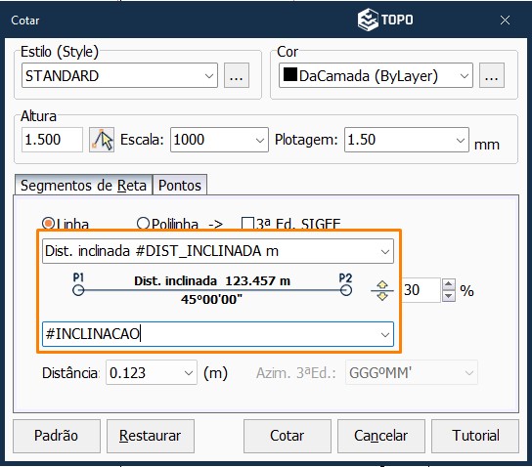Open the Tutorial button
This screenshot has height=467, width=532.
coord(475,436)
